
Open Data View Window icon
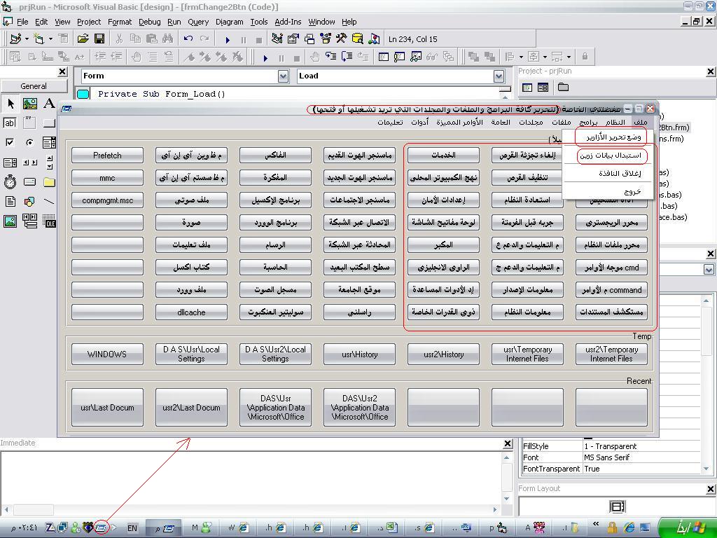click(x=358, y=39)
